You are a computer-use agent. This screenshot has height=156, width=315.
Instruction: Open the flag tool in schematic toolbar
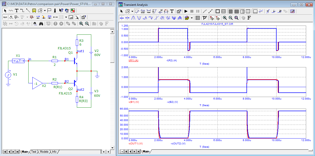tap(49, 11)
